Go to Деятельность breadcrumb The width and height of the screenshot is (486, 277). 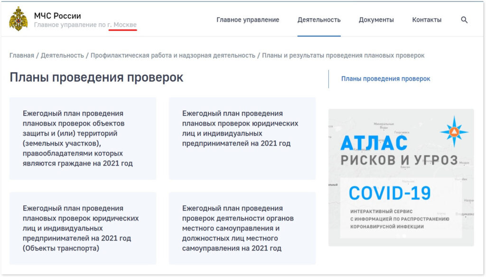tap(62, 55)
